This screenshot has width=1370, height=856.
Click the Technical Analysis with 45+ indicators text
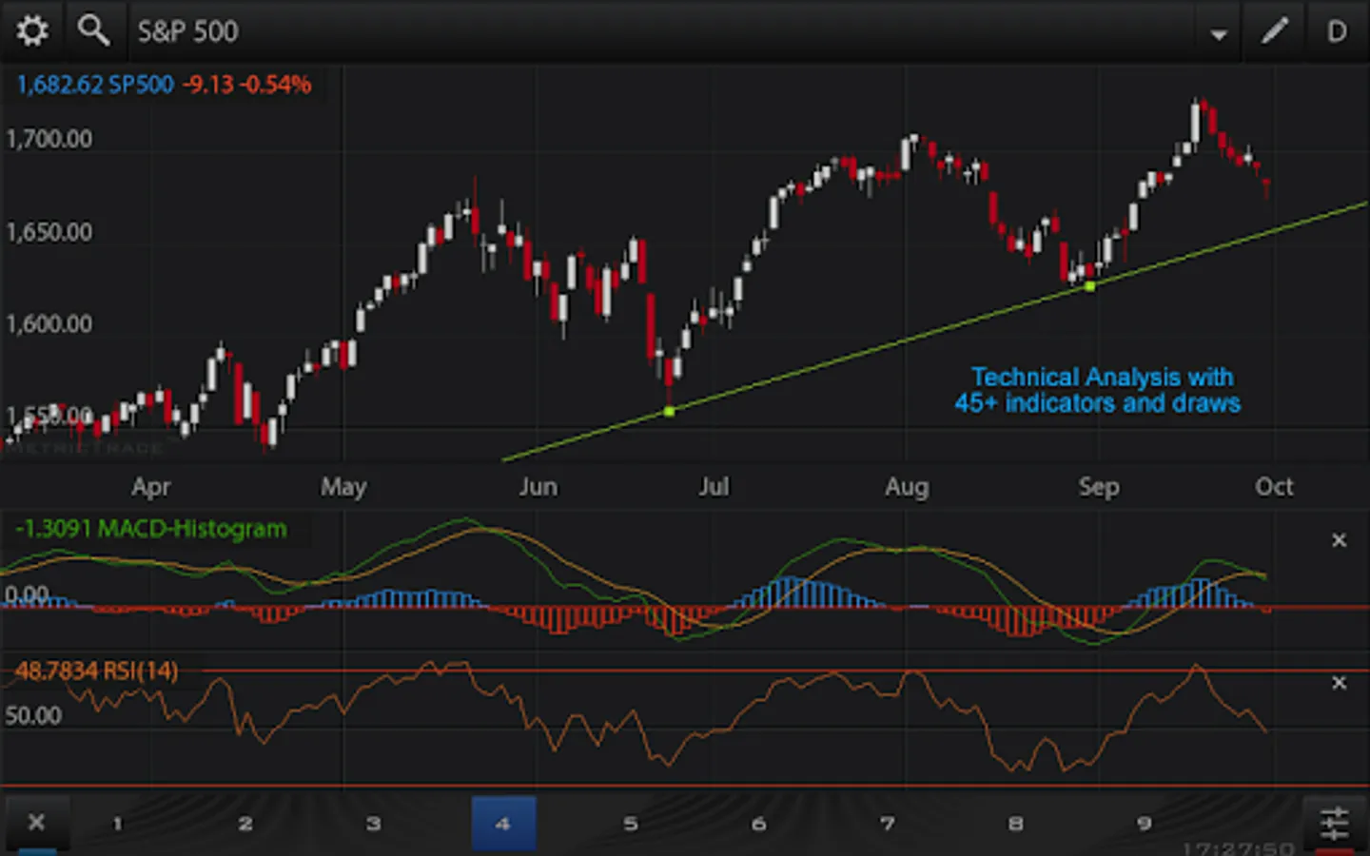1099,390
